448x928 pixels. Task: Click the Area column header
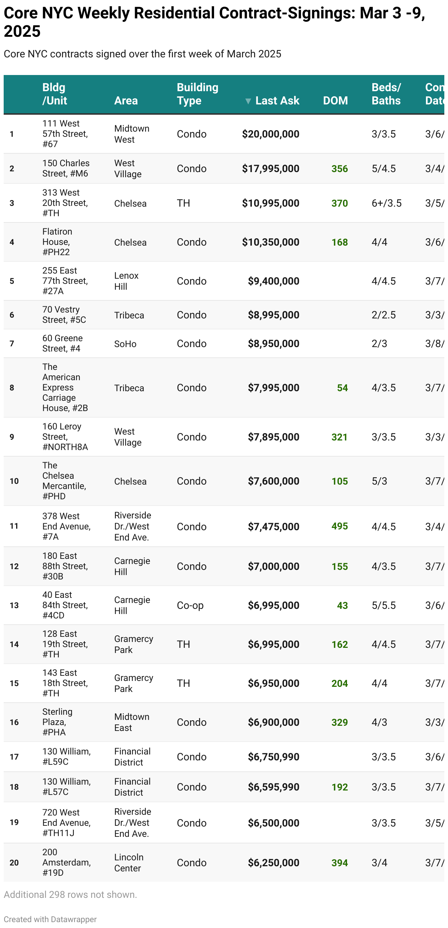click(x=126, y=101)
